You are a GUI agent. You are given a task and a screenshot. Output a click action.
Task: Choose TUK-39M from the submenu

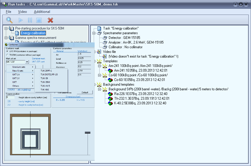45,82
